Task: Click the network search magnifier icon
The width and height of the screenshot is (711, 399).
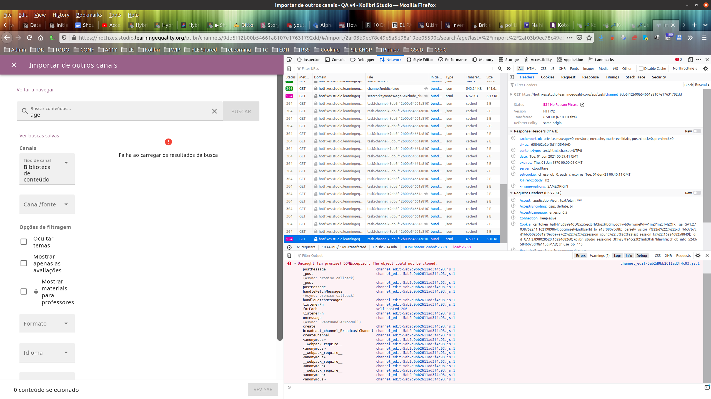Action: coord(500,68)
